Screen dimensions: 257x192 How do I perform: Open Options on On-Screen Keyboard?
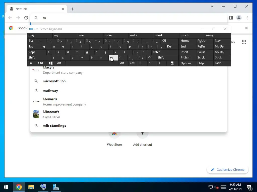(x=187, y=63)
